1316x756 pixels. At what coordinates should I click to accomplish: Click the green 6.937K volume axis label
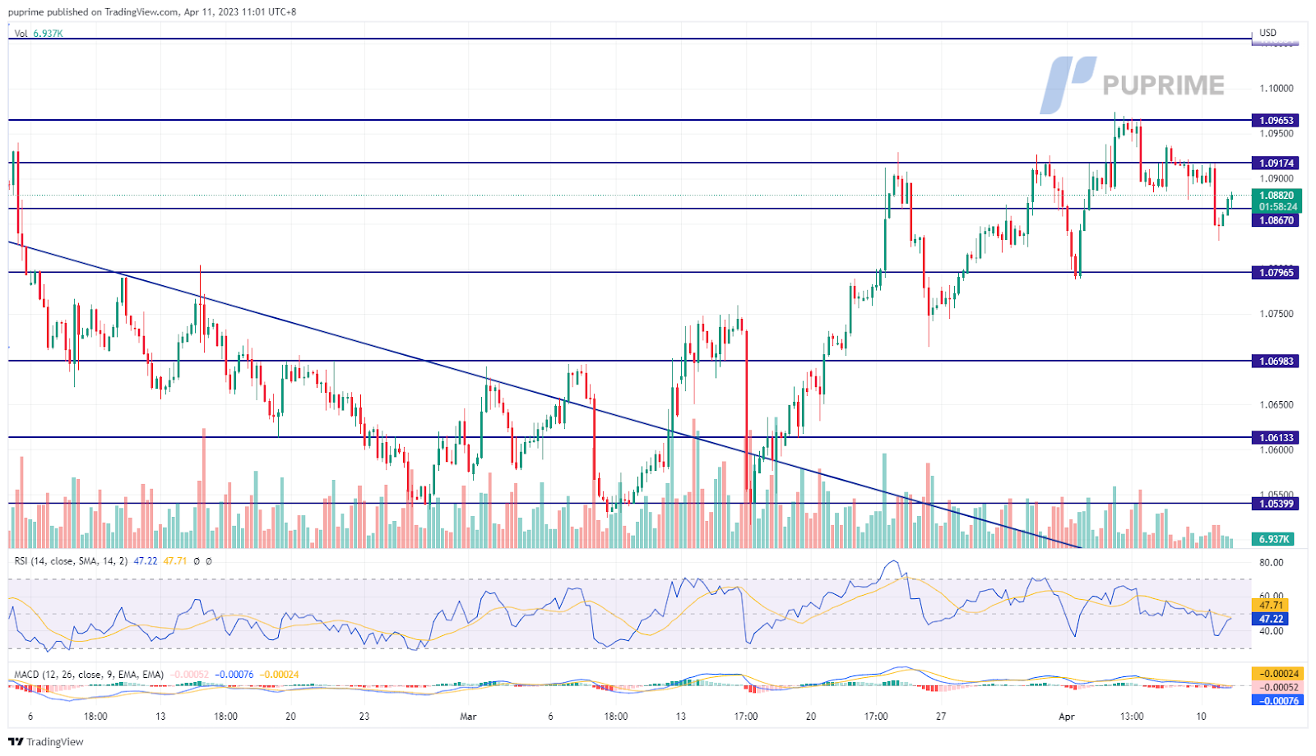point(1273,539)
